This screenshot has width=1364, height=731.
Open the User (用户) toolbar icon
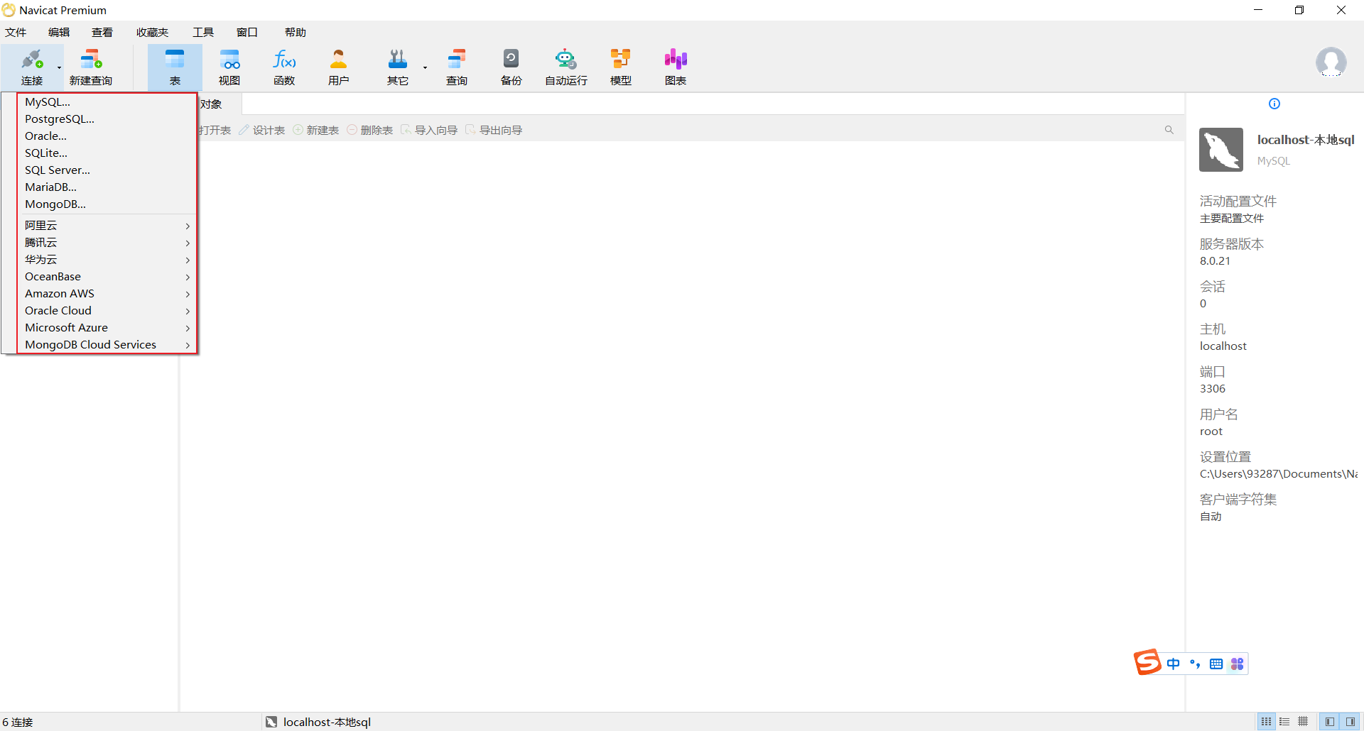[339, 67]
